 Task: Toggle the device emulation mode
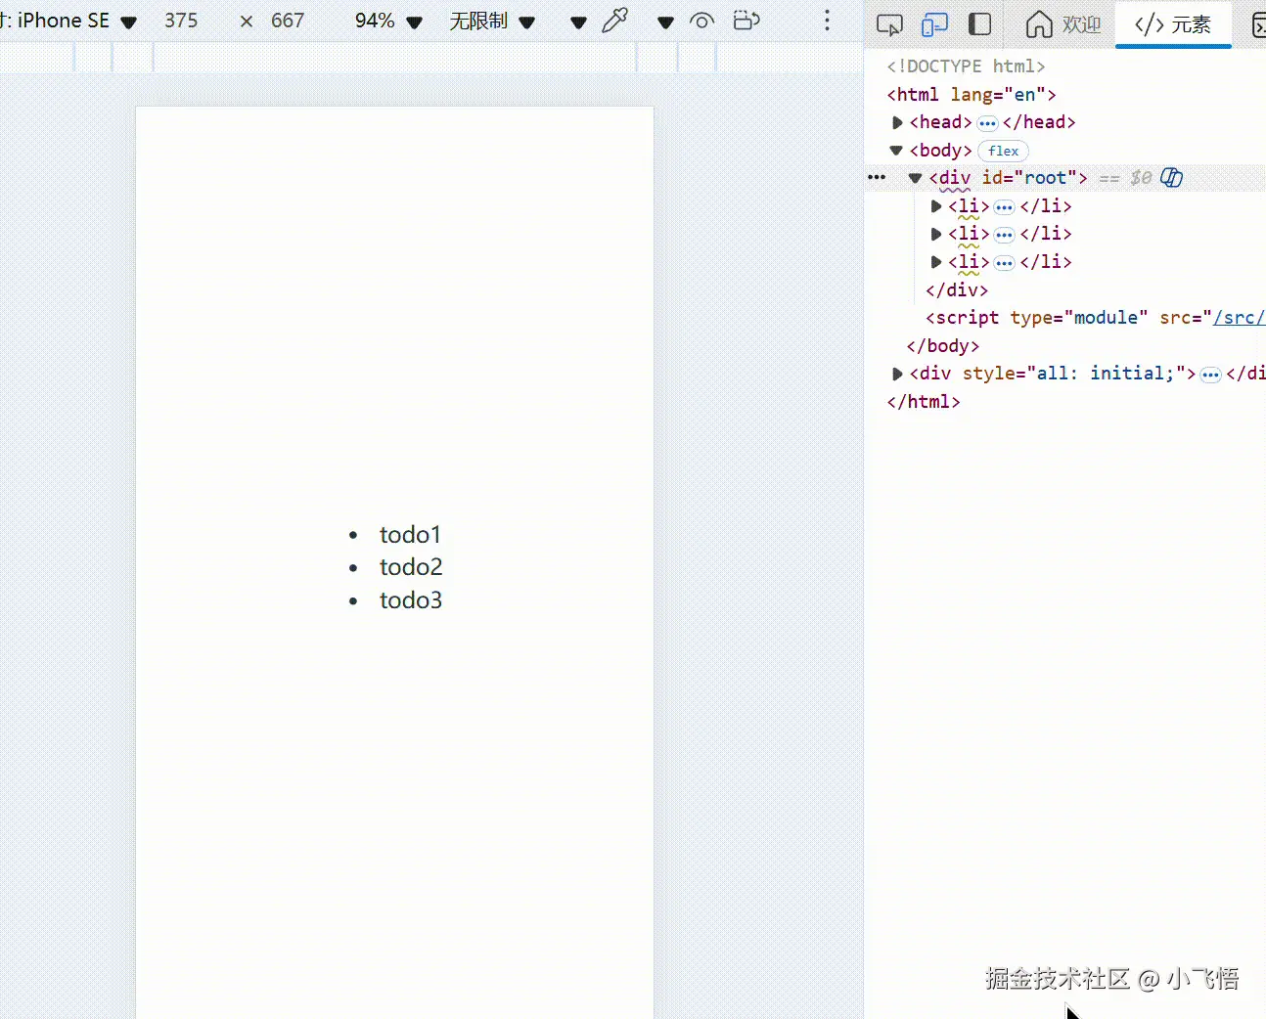[x=934, y=24]
